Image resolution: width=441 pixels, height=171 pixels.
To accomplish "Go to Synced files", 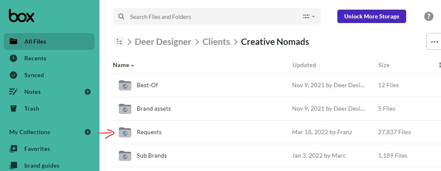I will 34,75.
